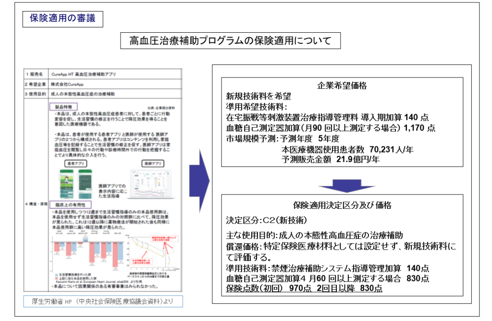Select the 3 使用目的 table row
This screenshot has height=321, width=492.
click(x=103, y=93)
